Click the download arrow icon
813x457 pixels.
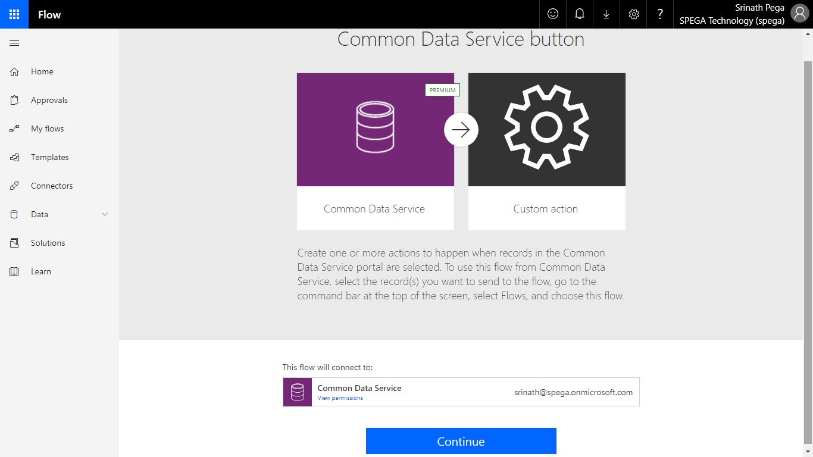point(606,14)
